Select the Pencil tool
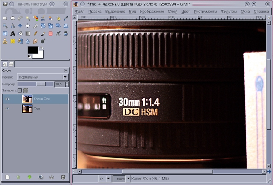The width and height of the screenshot is (273, 185). pyautogui.click(x=35, y=33)
